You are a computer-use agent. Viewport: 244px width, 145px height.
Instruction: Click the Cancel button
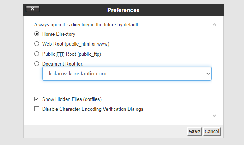212,131
